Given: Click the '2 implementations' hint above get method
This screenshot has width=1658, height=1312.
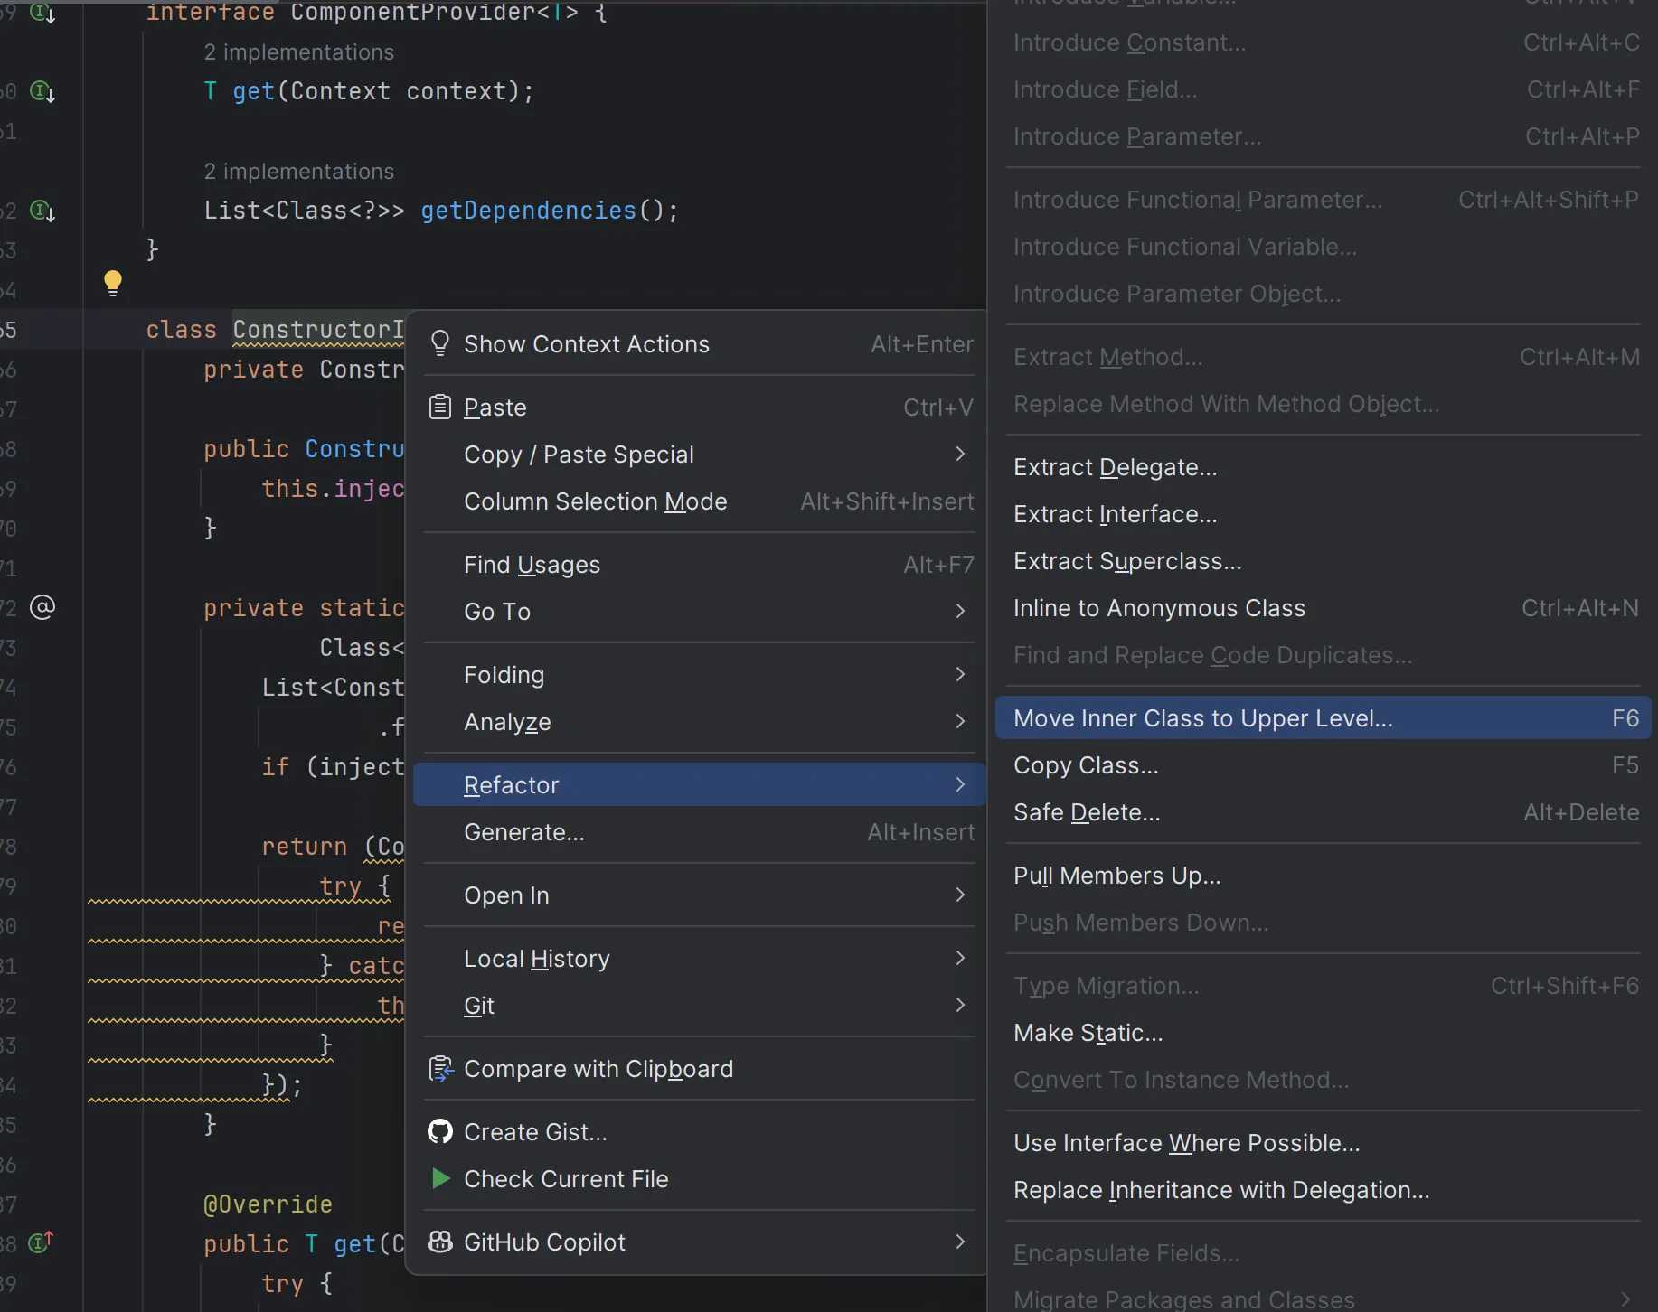Looking at the screenshot, I should coord(298,52).
